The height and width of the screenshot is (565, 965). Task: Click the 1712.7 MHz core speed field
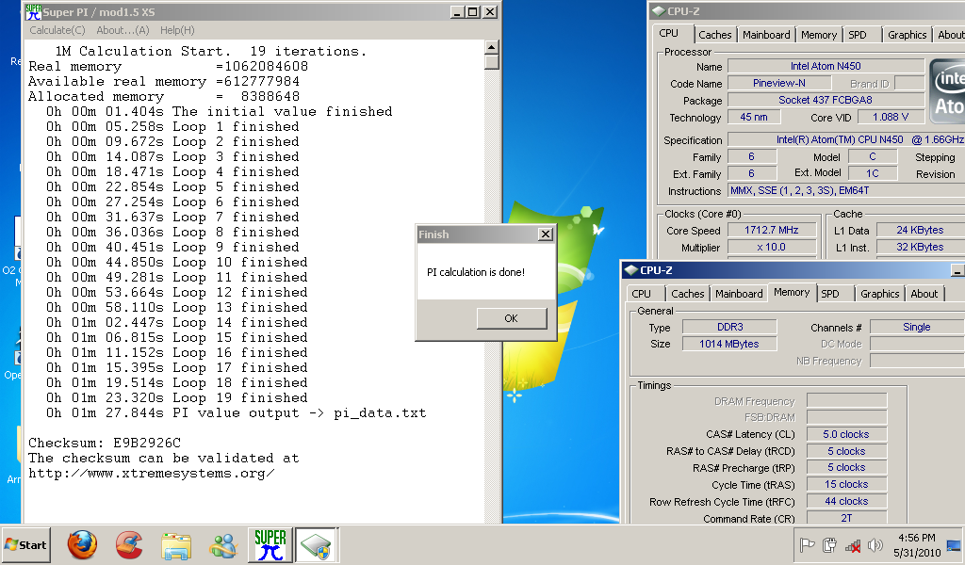point(772,230)
